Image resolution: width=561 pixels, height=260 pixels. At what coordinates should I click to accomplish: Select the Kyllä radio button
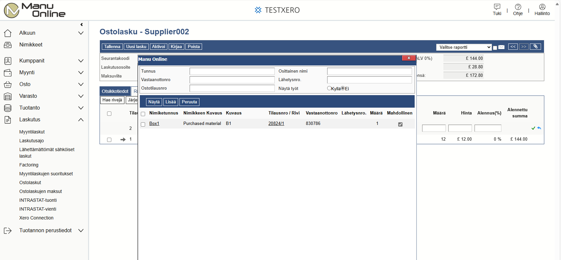pyautogui.click(x=329, y=88)
